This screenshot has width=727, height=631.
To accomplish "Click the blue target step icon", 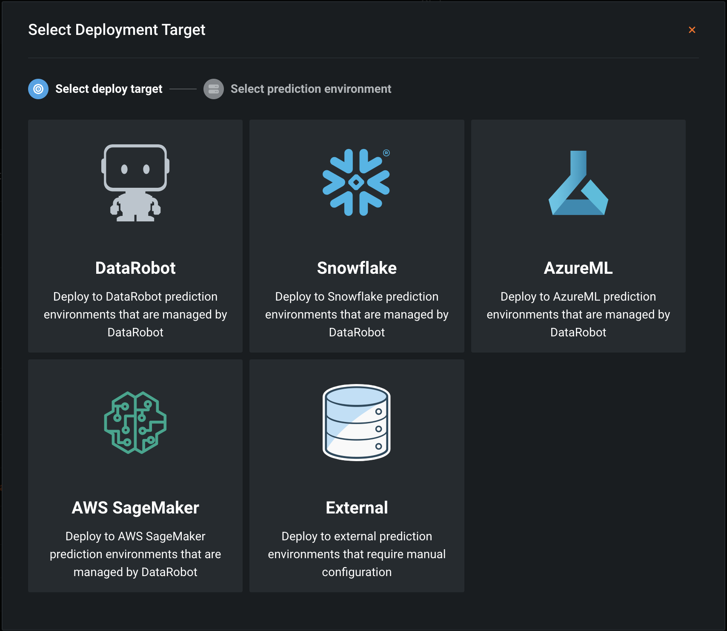I will point(38,89).
